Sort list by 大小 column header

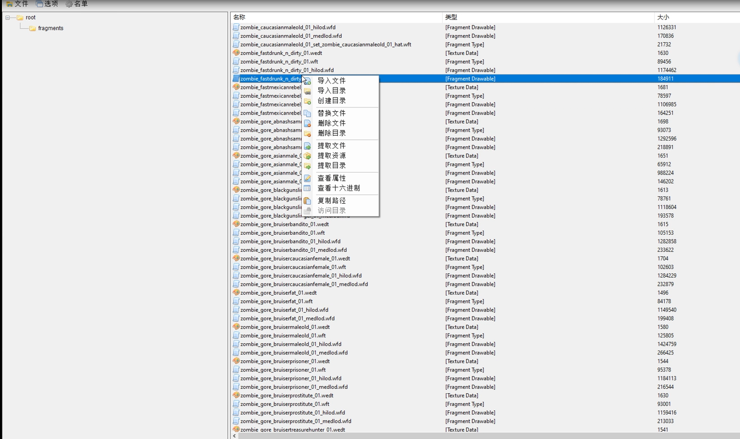point(663,17)
